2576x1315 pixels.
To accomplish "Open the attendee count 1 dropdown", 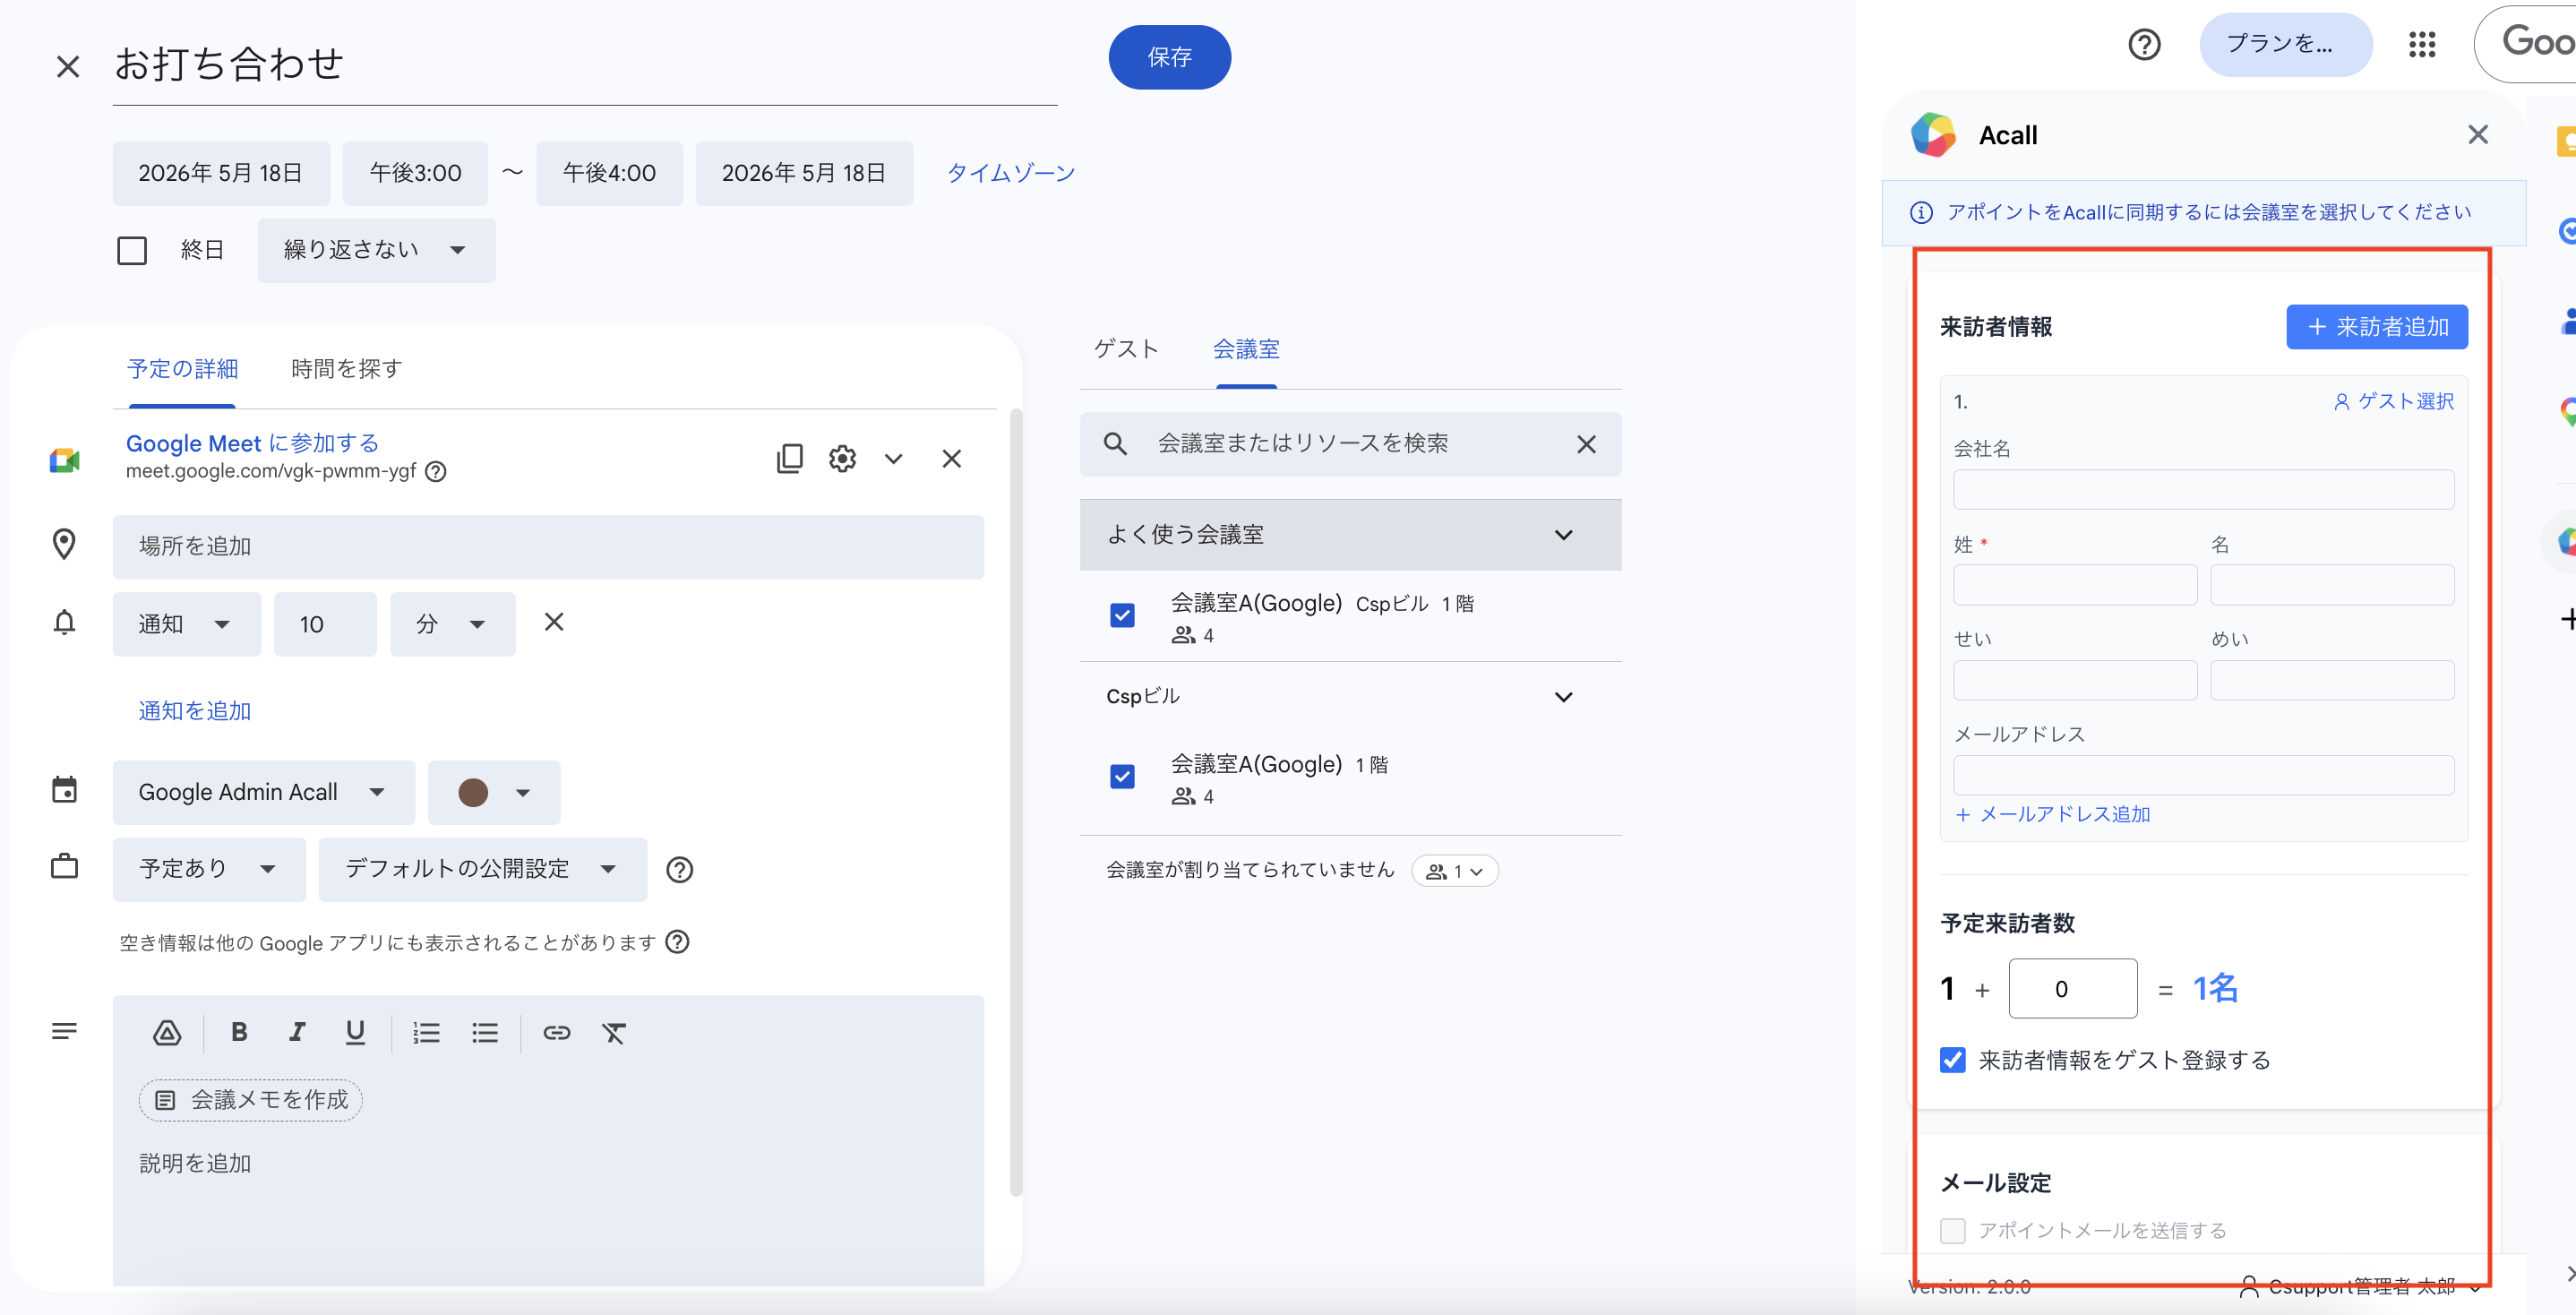I will [x=1455, y=871].
